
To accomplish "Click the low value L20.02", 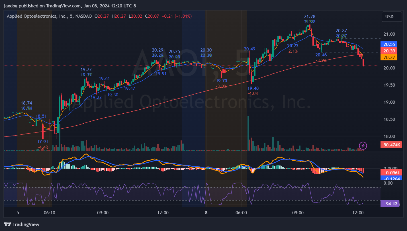I will tap(135, 16).
